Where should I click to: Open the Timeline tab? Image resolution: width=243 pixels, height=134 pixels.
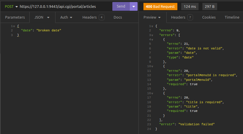click(x=232, y=17)
